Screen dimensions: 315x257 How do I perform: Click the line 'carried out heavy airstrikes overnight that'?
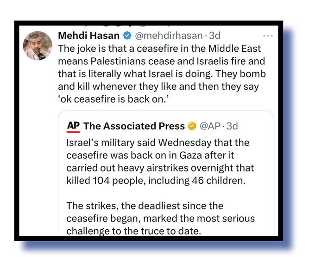[160, 168]
